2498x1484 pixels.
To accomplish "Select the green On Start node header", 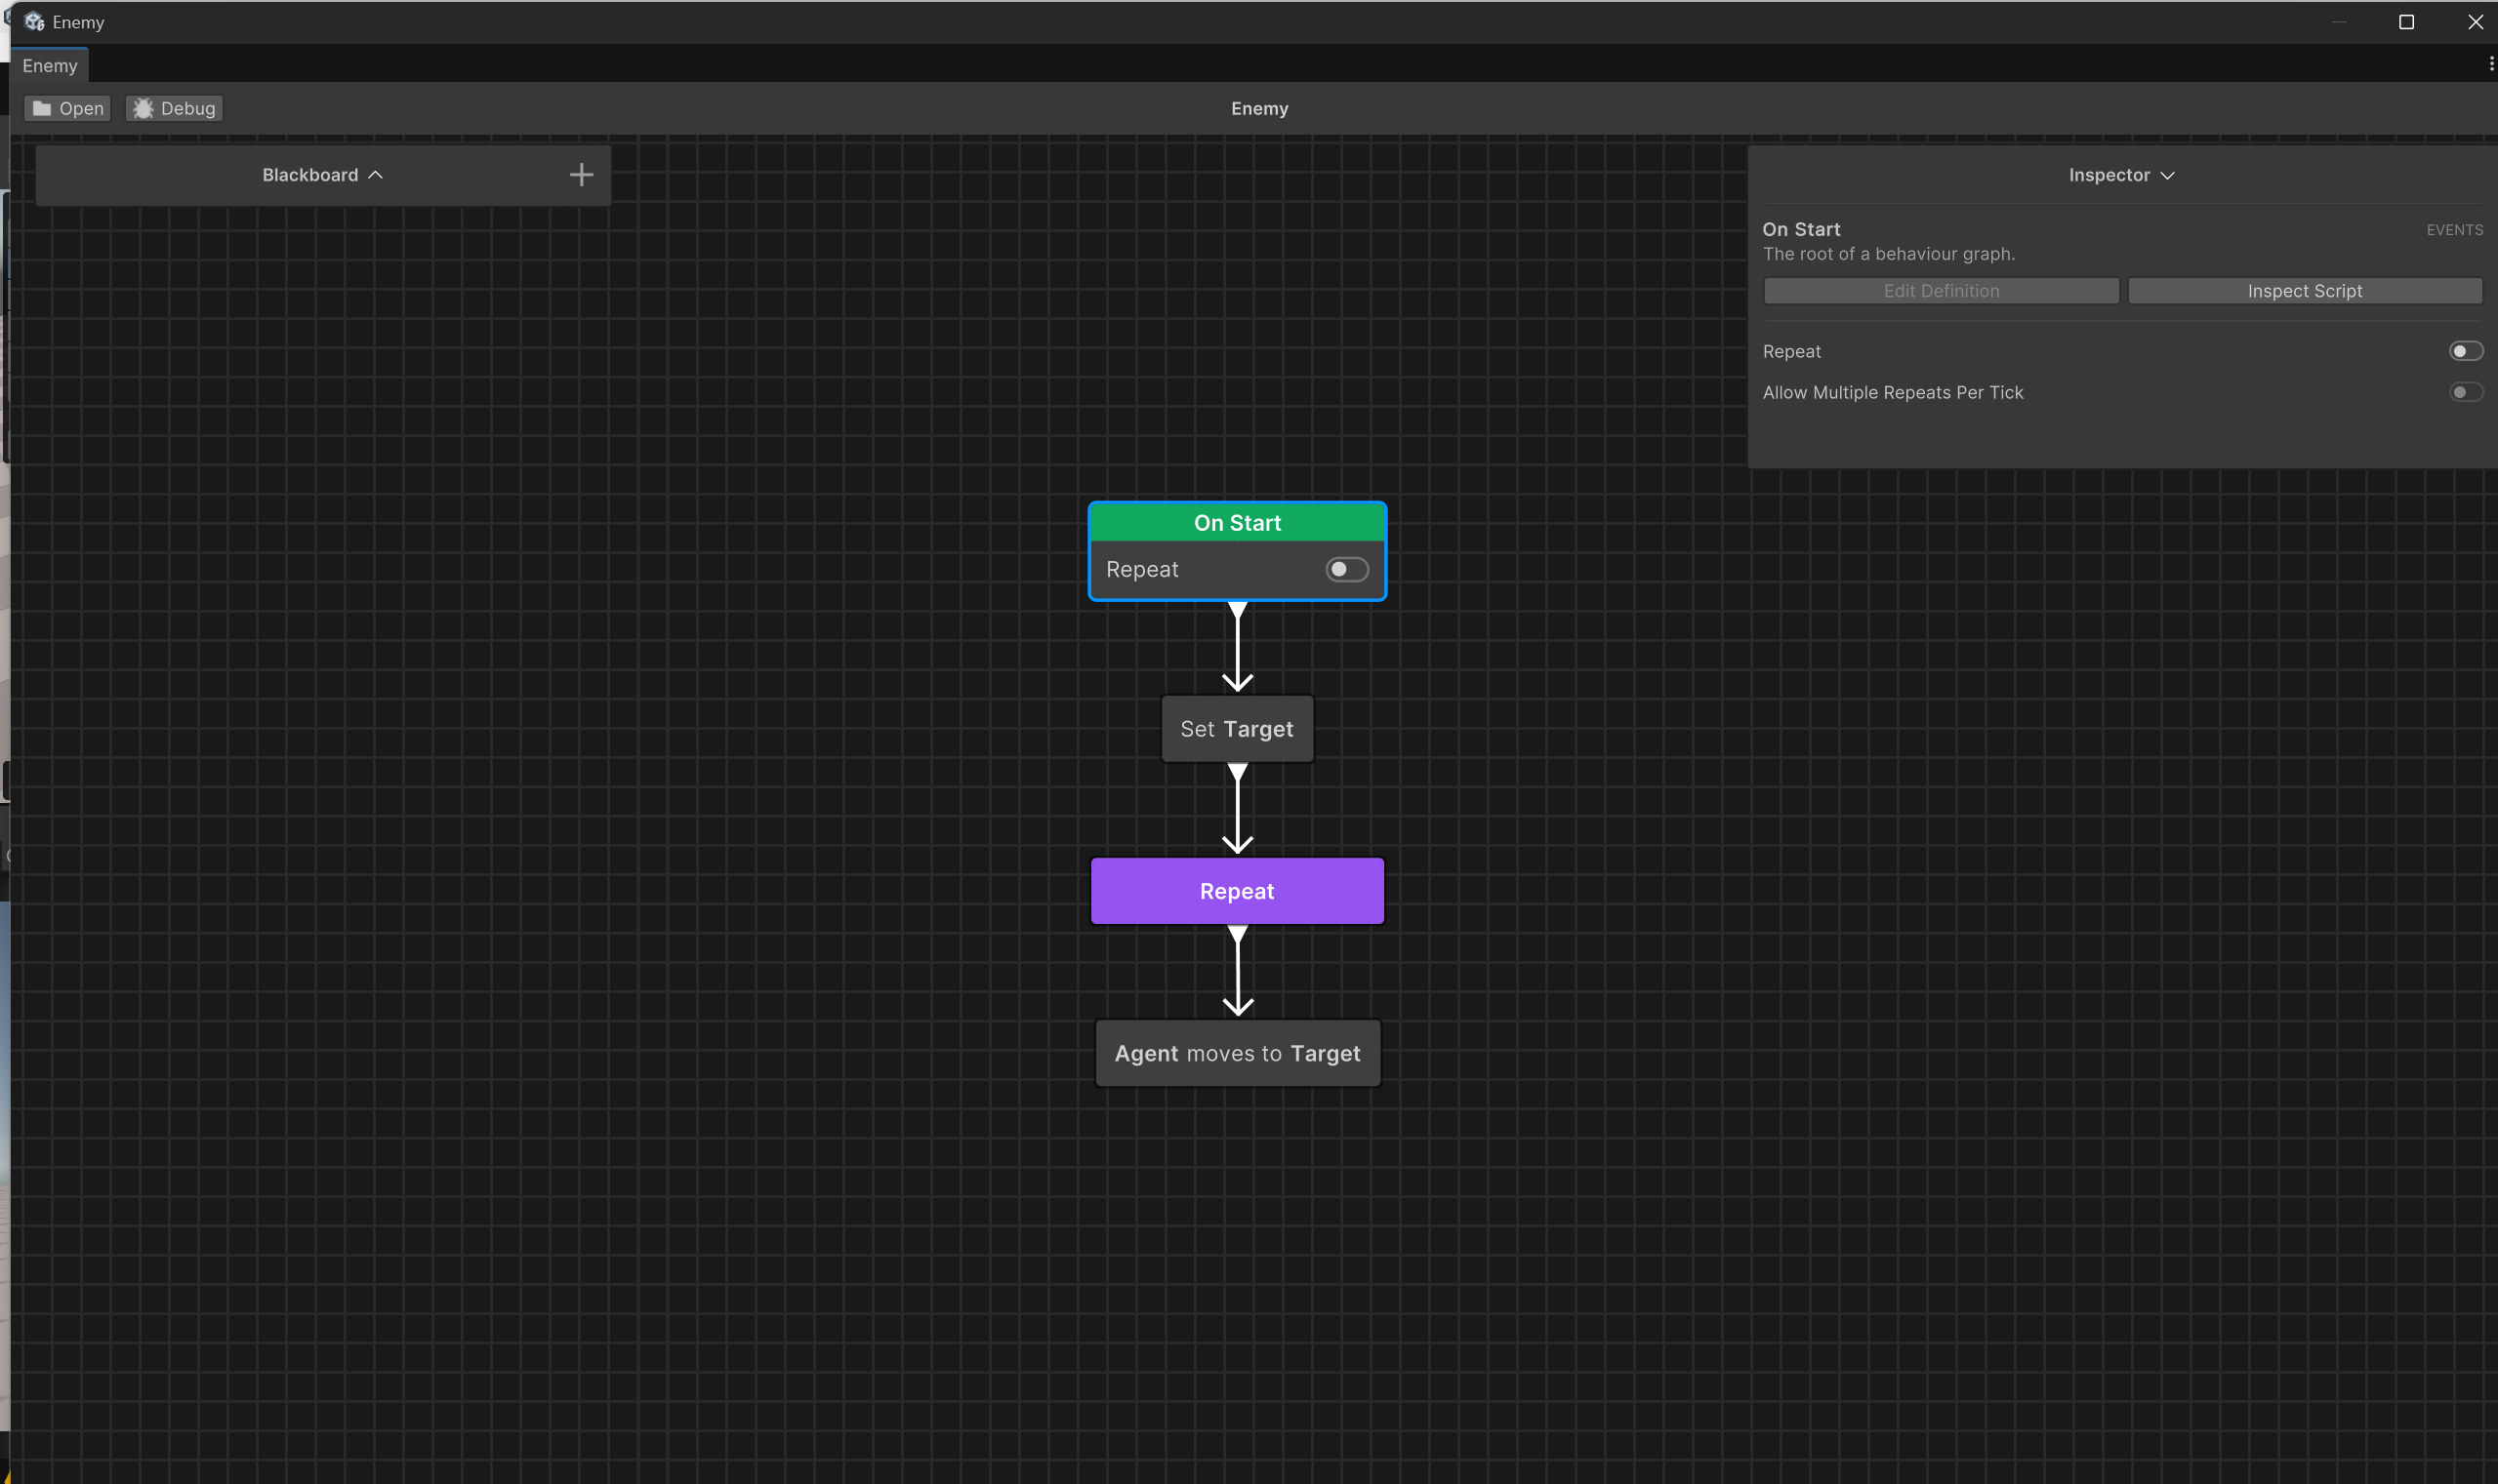I will 1237,522.
